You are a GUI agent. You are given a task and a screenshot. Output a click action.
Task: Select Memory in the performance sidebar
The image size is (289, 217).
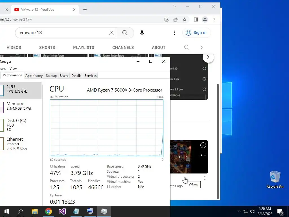(x=21, y=107)
